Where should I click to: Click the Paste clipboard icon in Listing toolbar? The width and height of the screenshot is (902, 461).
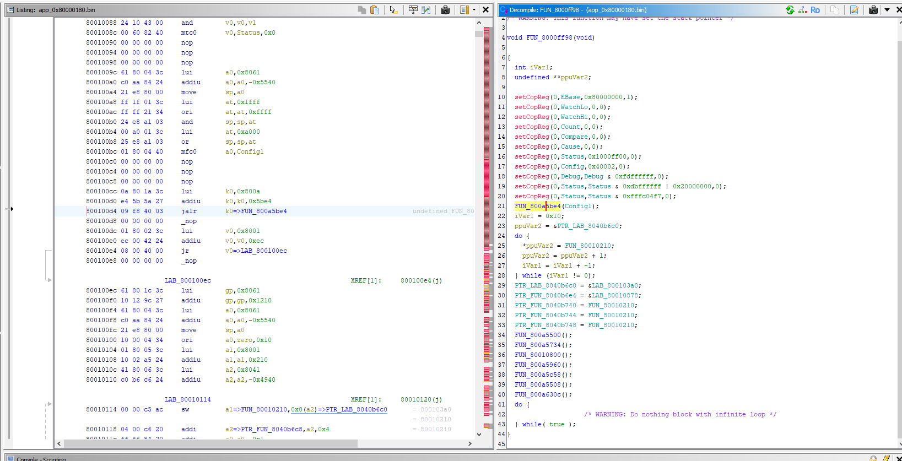[x=375, y=10]
